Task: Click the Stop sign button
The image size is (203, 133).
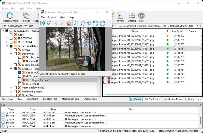Action: [x=141, y=17]
